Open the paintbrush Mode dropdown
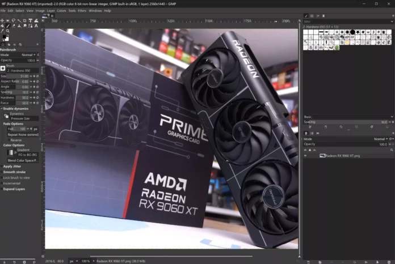The width and height of the screenshot is (395, 264). pos(29,55)
